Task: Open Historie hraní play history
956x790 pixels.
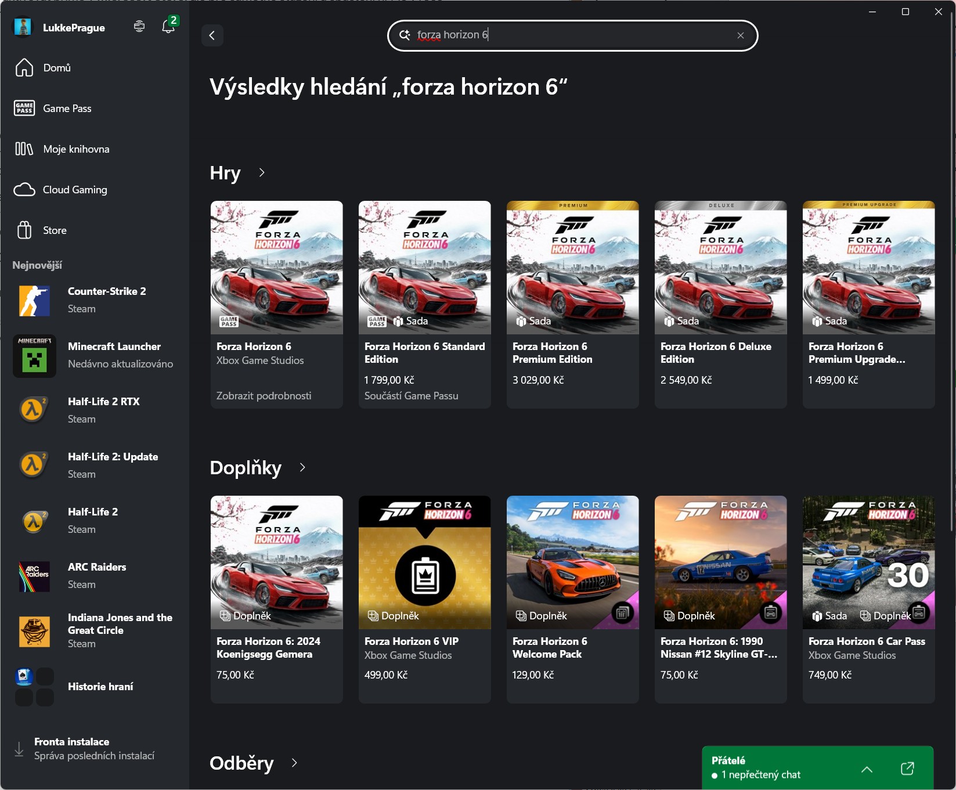Action: (x=94, y=687)
